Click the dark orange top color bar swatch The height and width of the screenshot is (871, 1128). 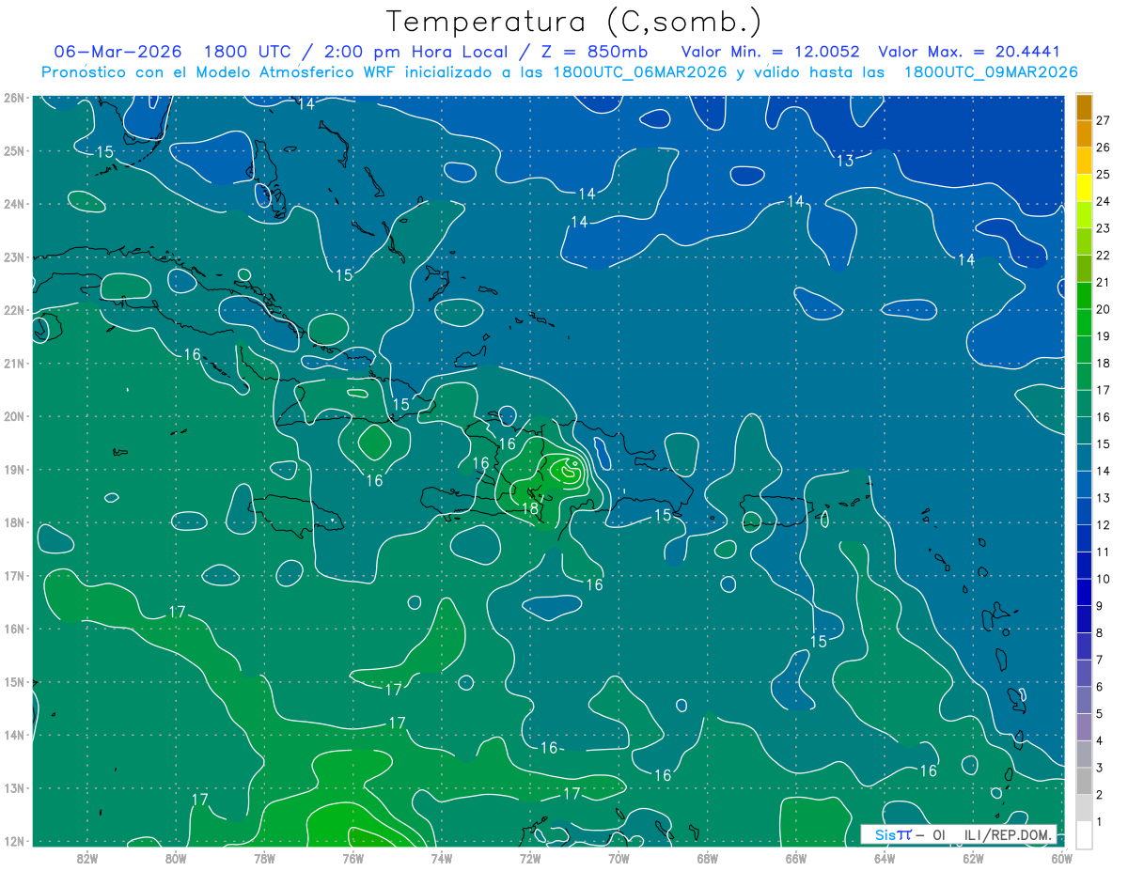pyautogui.click(x=1084, y=107)
